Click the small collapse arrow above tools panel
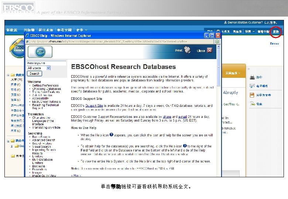Screen dimensions: 288x199 (x=249, y=69)
